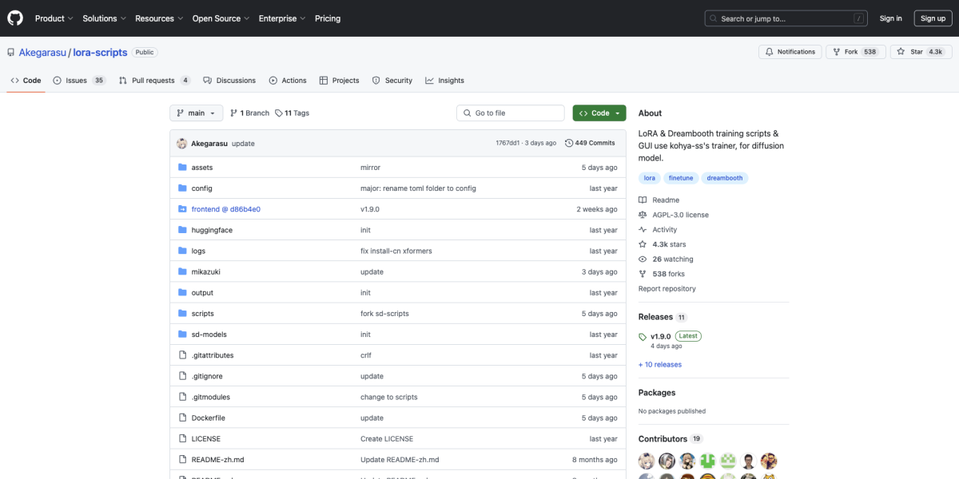The width and height of the screenshot is (959, 479).
Task: Open the + 10 releases link
Action: pyautogui.click(x=660, y=365)
